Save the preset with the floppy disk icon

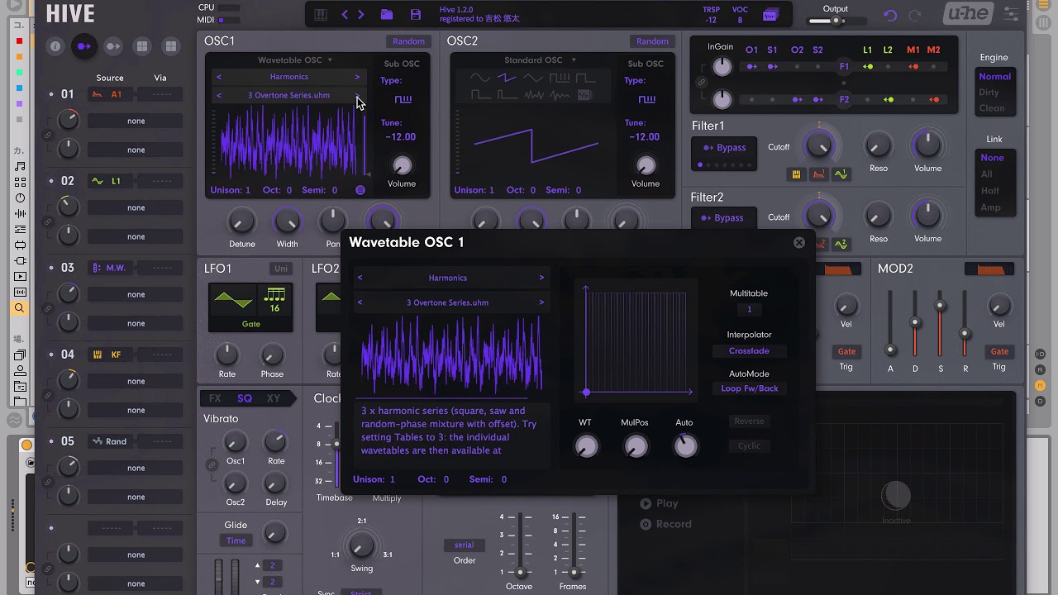coord(416,15)
